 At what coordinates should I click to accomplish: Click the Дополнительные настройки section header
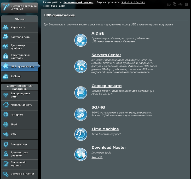point(20,87)
